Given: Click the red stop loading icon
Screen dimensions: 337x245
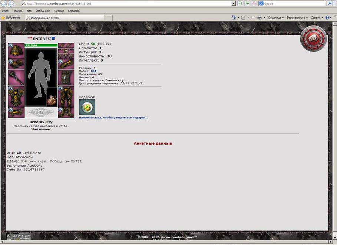Looking at the screenshot, I should click(254, 3).
